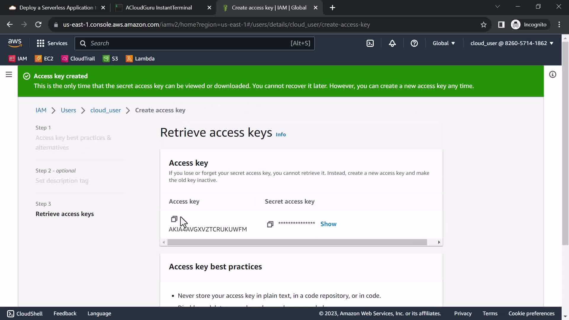Screen dimensions: 569x320
Task: Open Info link beside Retrieve access keys
Action: click(x=280, y=135)
